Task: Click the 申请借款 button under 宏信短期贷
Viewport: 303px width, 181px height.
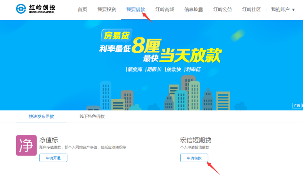Action: [x=194, y=158]
